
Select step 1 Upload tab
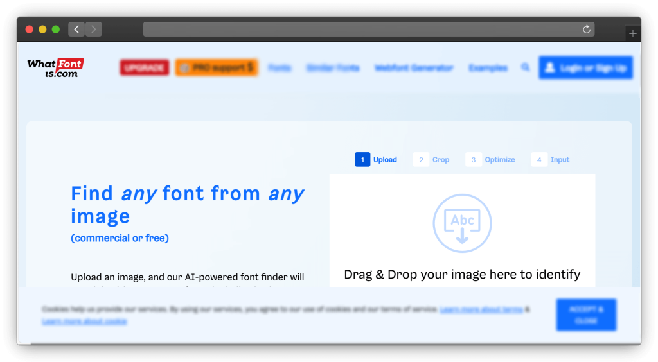pos(377,160)
